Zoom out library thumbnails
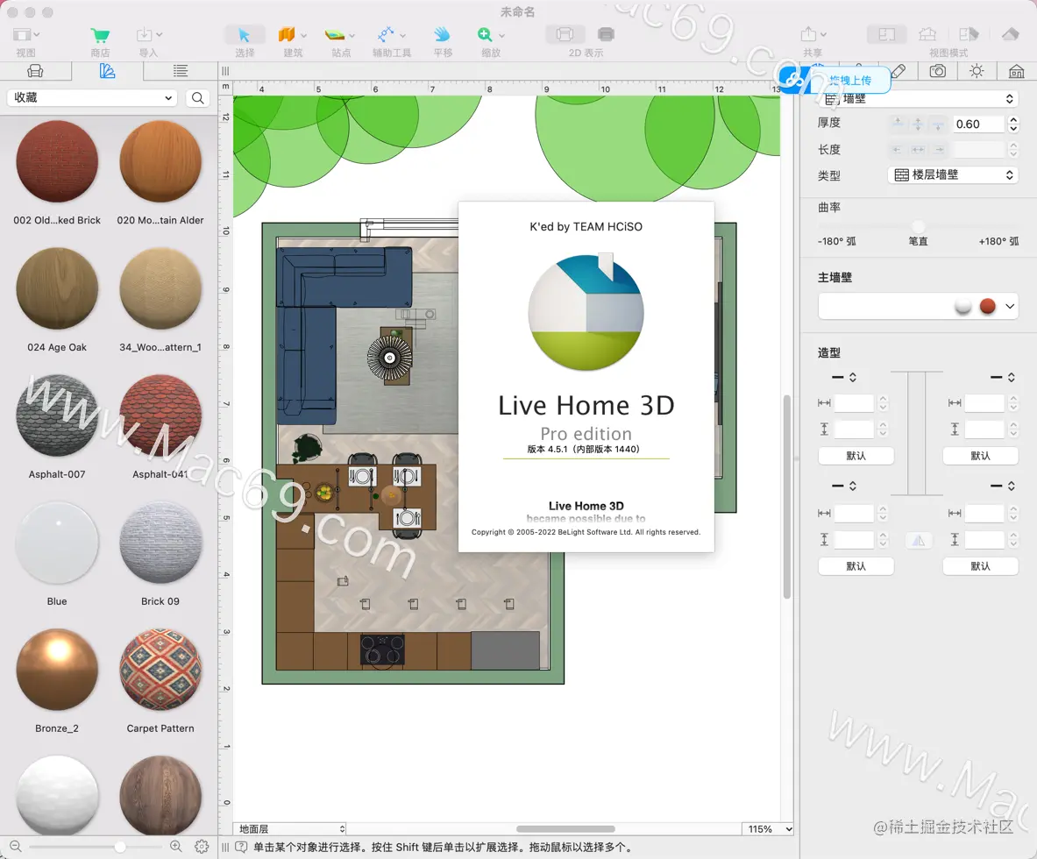The image size is (1037, 859). point(15,847)
